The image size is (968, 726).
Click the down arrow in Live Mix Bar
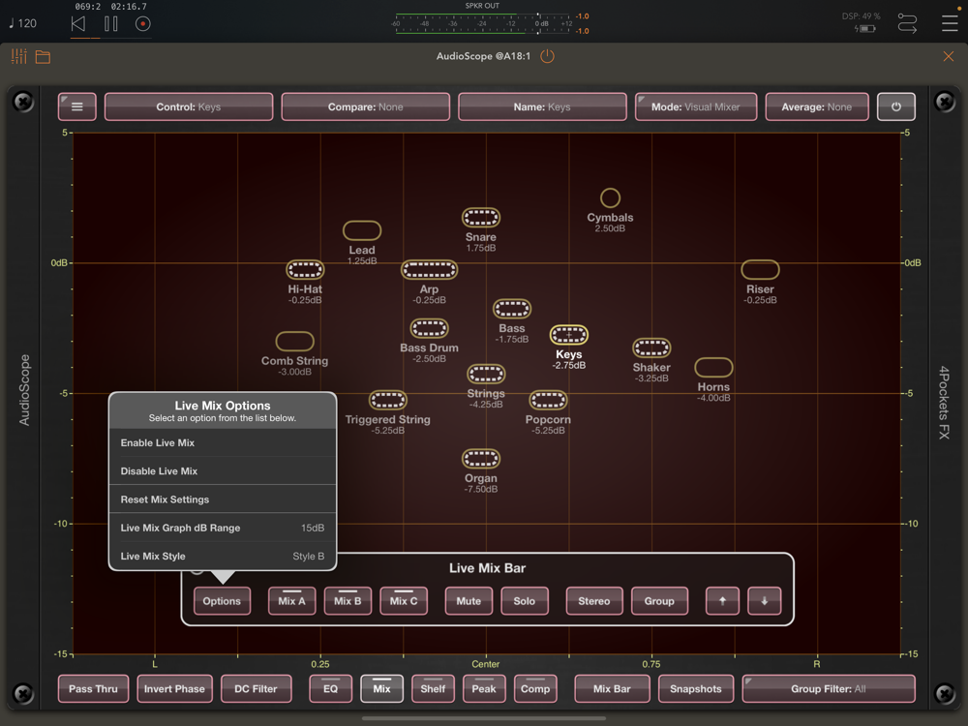click(765, 601)
